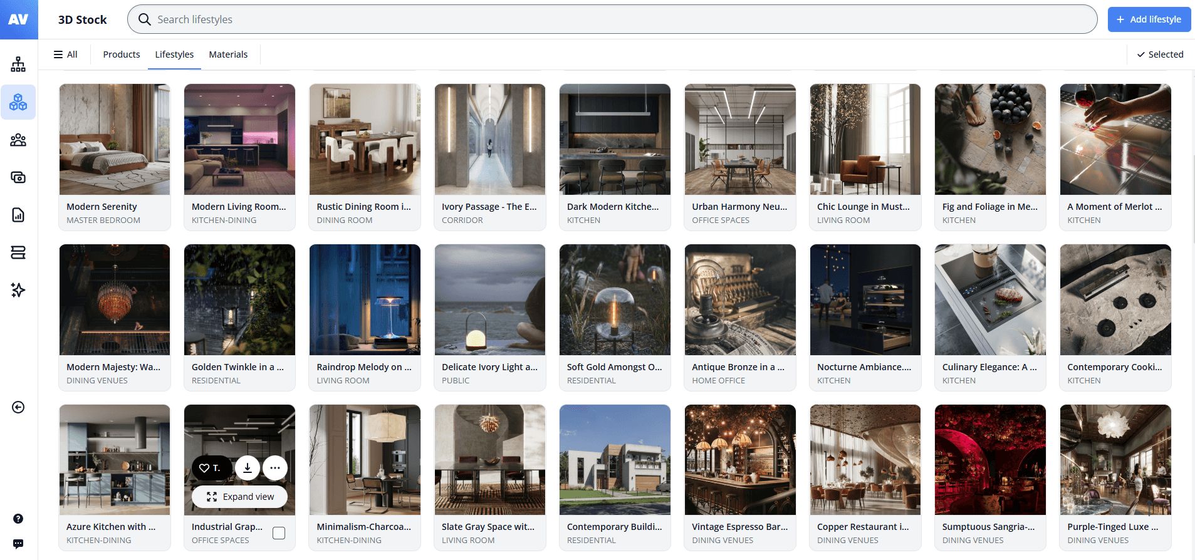Open the Slate Gray Space thumbnail
The height and width of the screenshot is (560, 1195).
pos(490,460)
